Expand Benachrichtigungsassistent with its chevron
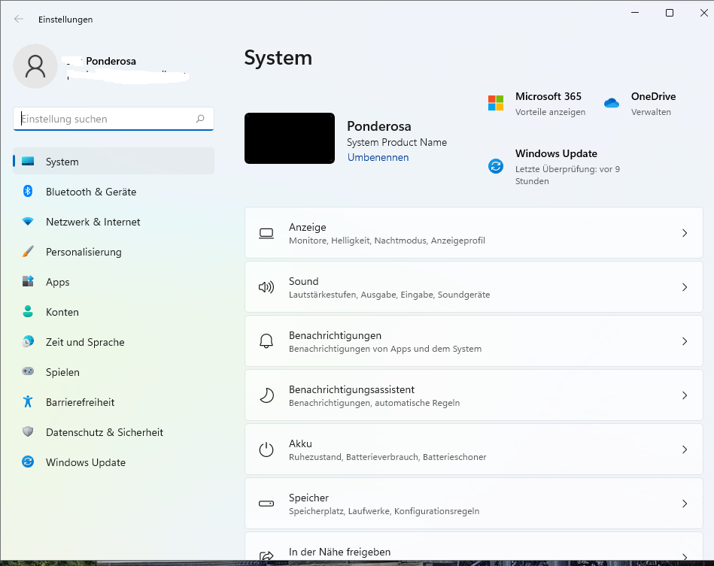The width and height of the screenshot is (714, 566). click(x=685, y=395)
